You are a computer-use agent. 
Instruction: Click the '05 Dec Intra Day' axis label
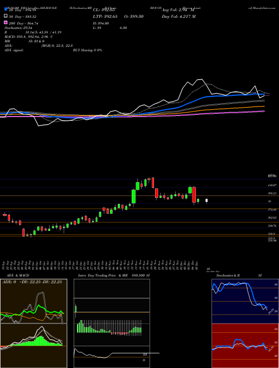click(213, 270)
